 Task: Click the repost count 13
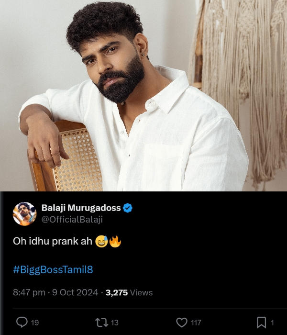[x=115, y=323]
